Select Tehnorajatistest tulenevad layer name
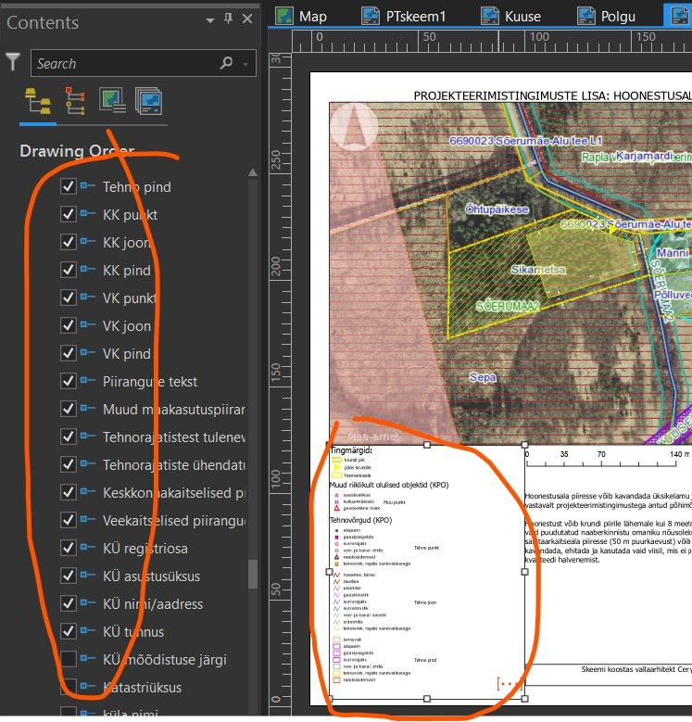The height and width of the screenshot is (722, 692). [174, 437]
